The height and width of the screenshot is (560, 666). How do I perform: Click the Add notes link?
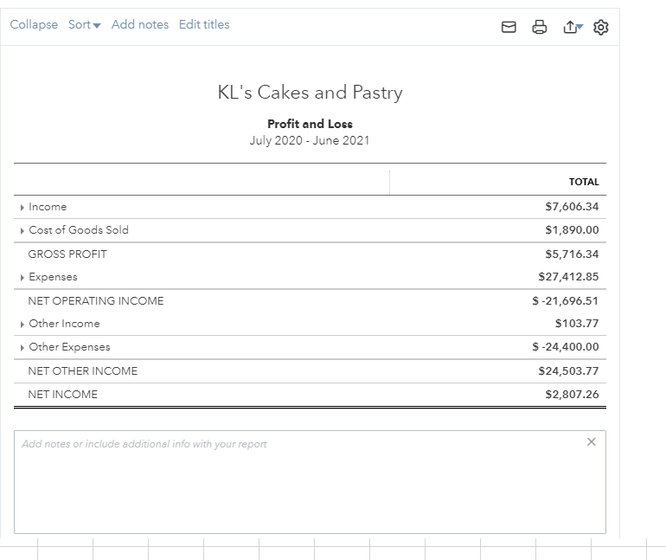coord(140,25)
